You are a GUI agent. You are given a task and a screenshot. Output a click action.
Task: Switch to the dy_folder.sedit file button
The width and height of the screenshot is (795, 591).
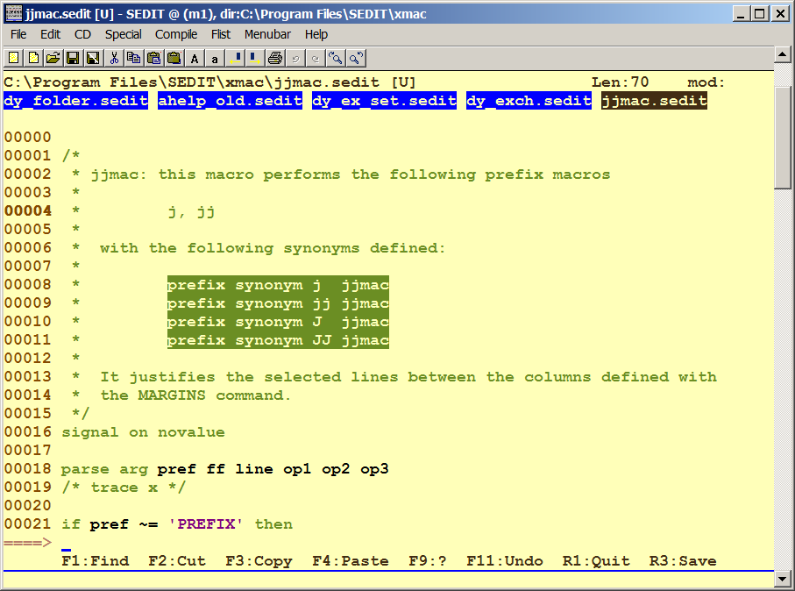(x=75, y=101)
